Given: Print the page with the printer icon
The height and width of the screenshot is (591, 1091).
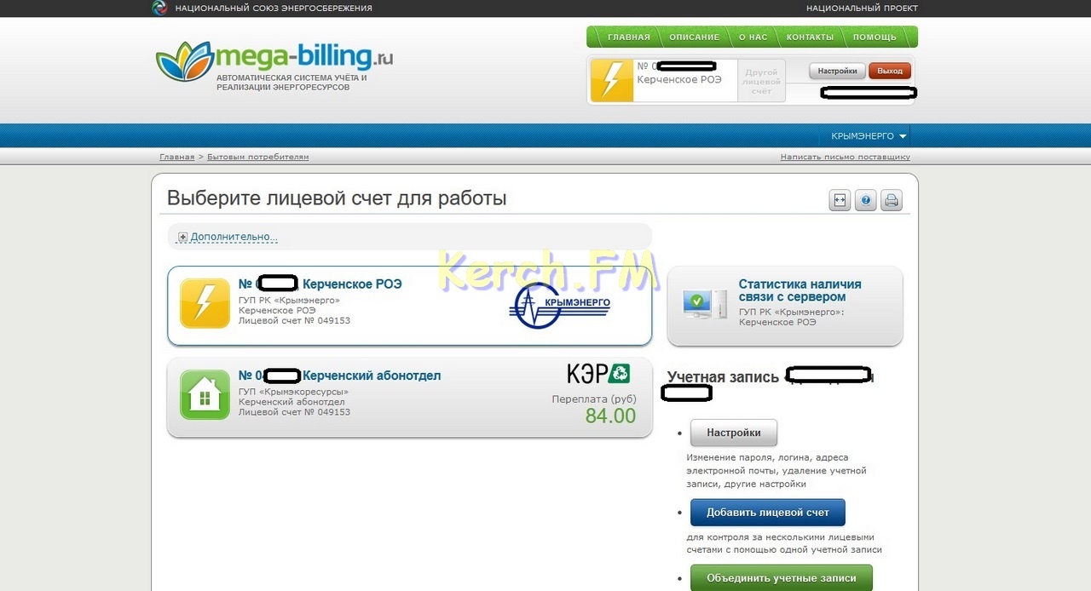Looking at the screenshot, I should coord(892,200).
